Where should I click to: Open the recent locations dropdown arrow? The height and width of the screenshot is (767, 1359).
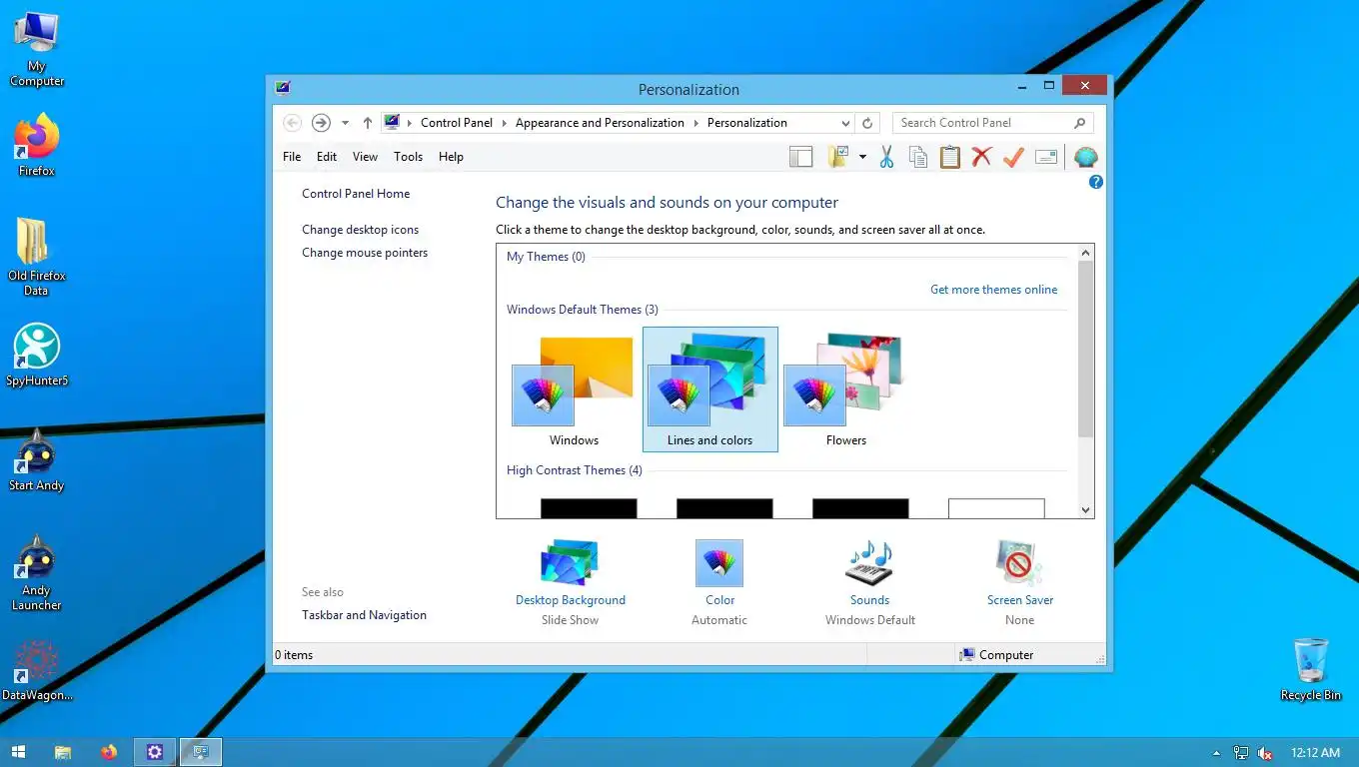(345, 123)
